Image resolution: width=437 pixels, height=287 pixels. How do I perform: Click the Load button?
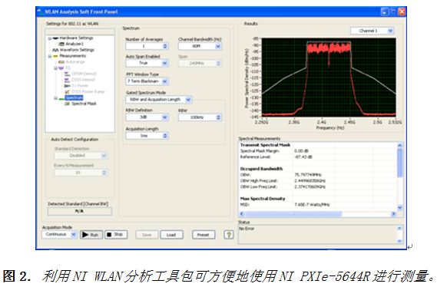[x=171, y=235]
